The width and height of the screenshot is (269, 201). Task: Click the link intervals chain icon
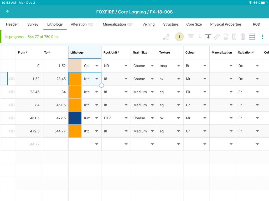(x=217, y=37)
